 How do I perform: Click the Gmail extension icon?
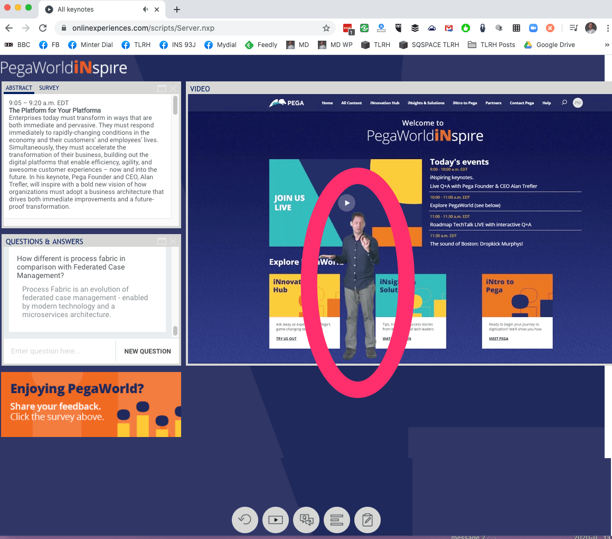449,28
